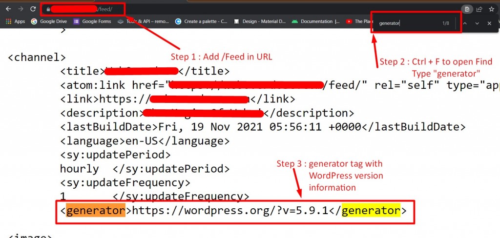
Task: Click the <channel> tag text
Action: coord(37,58)
